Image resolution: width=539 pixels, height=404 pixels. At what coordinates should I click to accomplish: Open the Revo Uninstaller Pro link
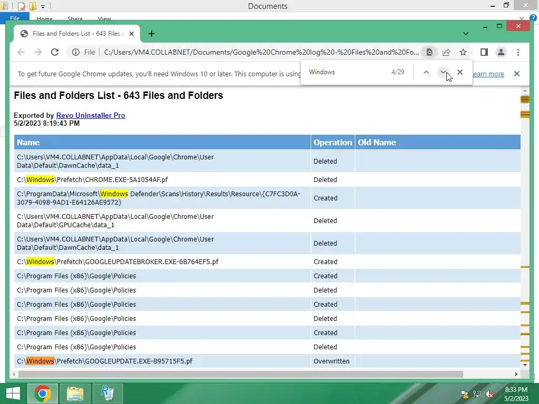[x=91, y=115]
